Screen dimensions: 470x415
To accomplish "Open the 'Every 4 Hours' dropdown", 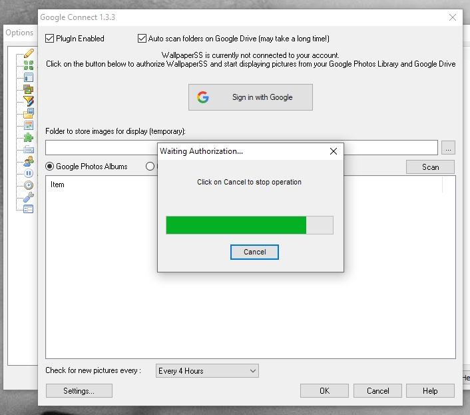I will [x=207, y=371].
